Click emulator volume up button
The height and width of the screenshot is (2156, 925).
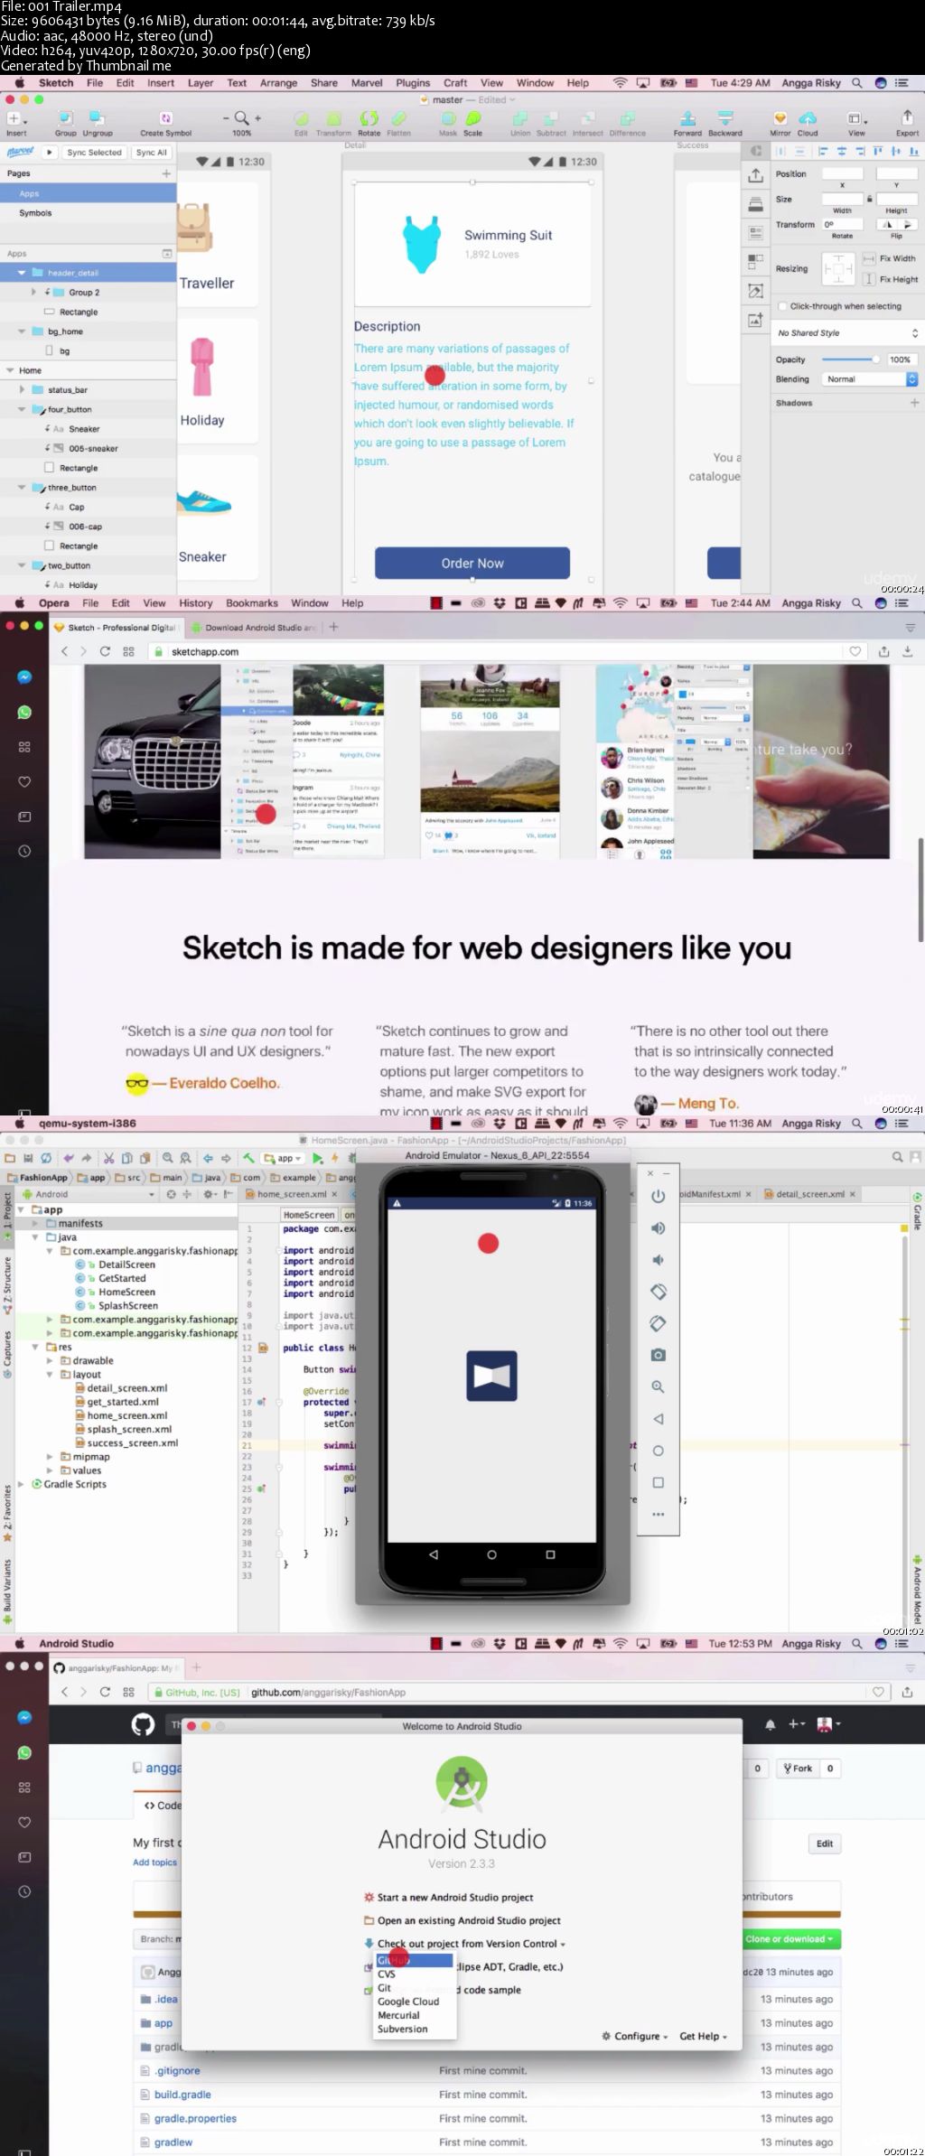[659, 1228]
